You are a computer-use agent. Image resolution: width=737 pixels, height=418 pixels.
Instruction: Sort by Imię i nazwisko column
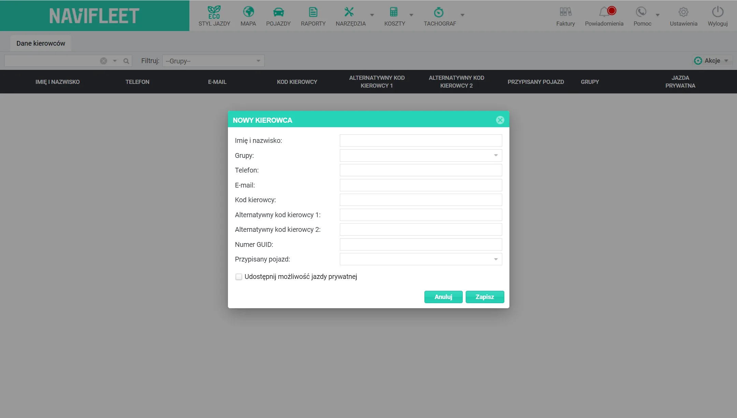[57, 82]
